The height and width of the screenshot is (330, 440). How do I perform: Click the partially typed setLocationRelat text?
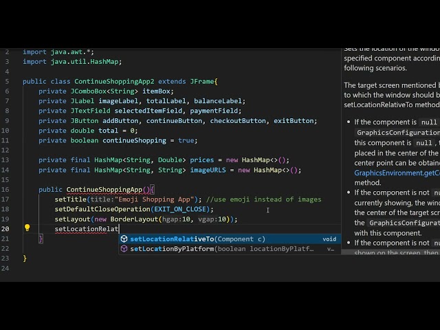point(87,229)
